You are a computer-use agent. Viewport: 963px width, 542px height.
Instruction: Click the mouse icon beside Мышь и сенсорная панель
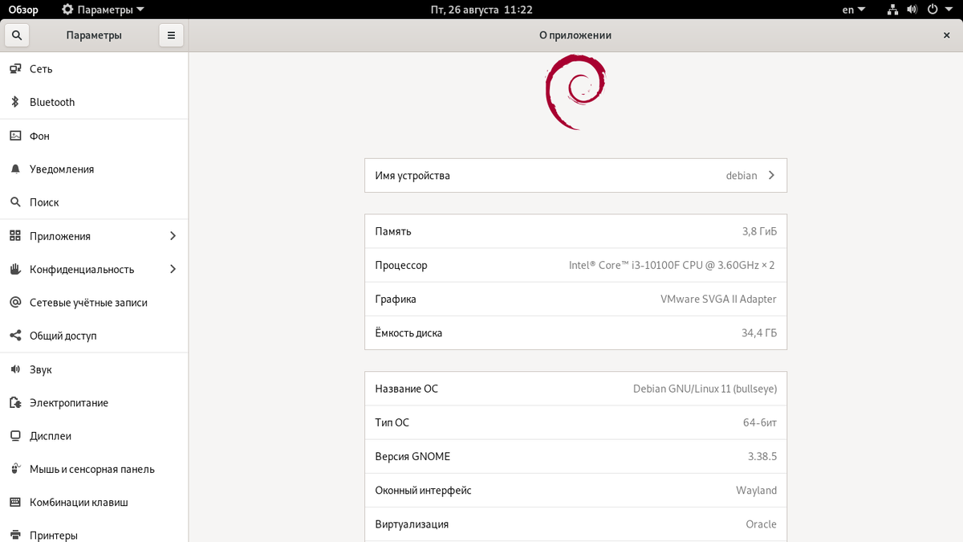point(14,469)
